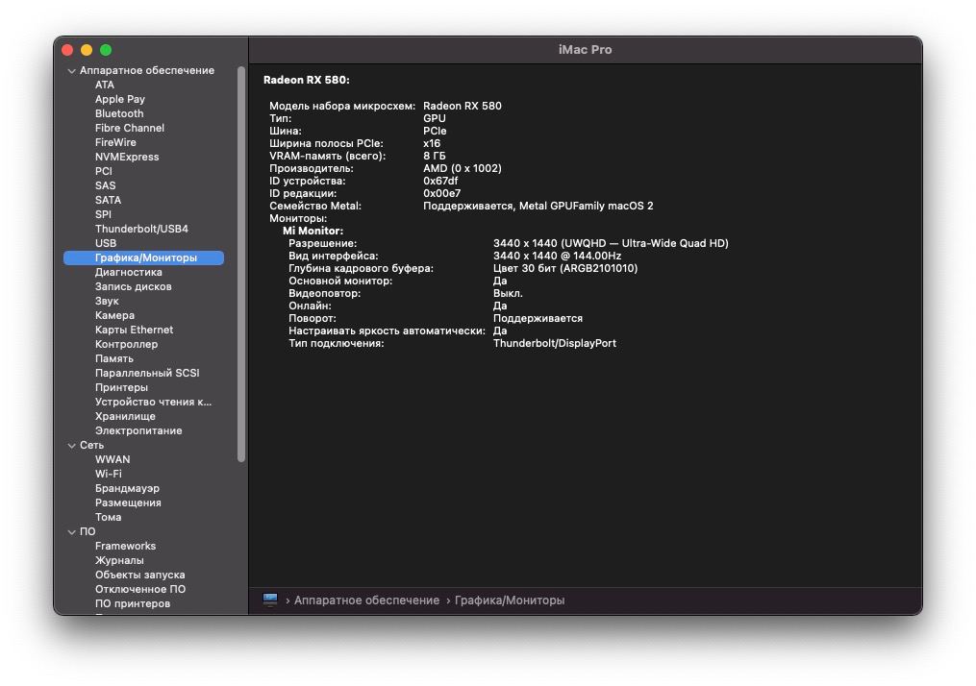Click the Thunderbolt/DisplayPort connection value
The height and width of the screenshot is (686, 976).
[555, 343]
